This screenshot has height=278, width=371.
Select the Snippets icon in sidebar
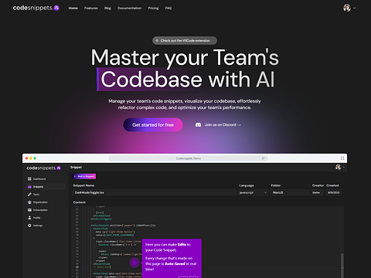tap(29, 187)
